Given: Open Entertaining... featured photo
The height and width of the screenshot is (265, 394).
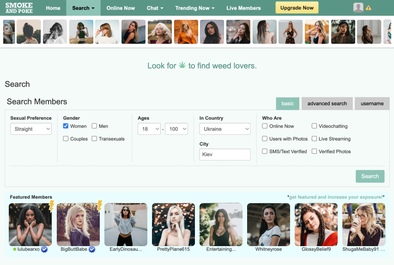Looking at the screenshot, I should (221, 224).
